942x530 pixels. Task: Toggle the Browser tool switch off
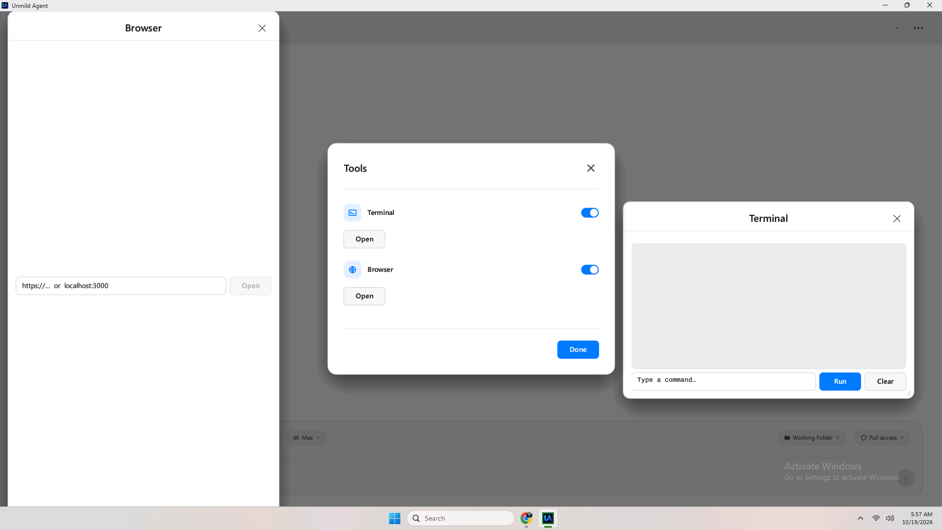(x=590, y=269)
